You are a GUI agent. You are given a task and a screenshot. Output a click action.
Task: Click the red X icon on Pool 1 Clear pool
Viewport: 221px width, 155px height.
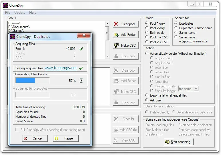tap(116, 24)
